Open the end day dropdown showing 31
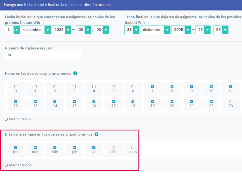This screenshot has width=242, height=178. point(132,30)
